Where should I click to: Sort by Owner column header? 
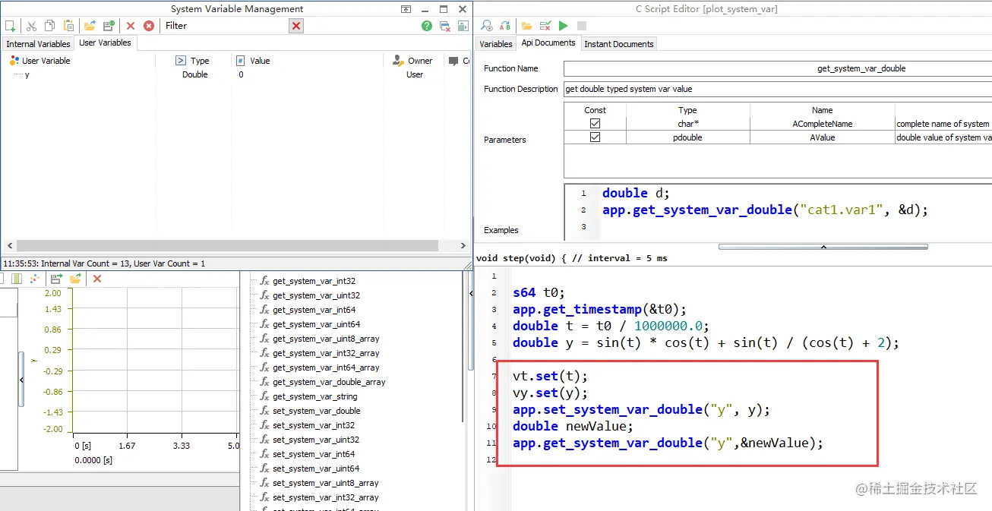pyautogui.click(x=415, y=61)
